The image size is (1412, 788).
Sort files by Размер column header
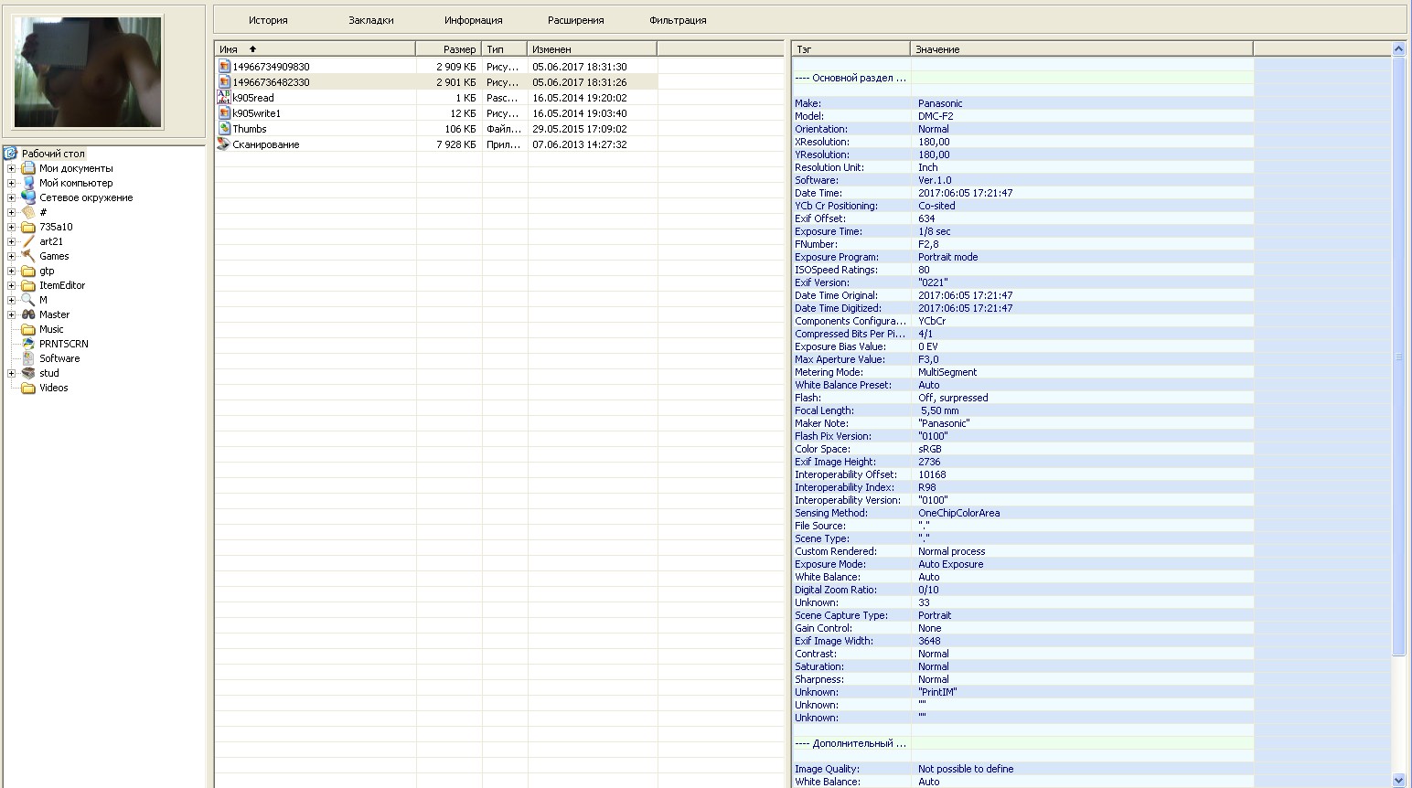click(449, 49)
